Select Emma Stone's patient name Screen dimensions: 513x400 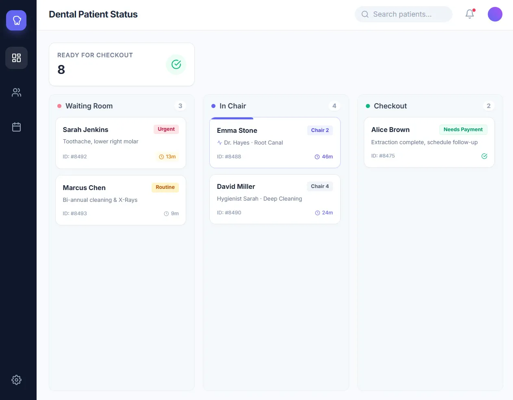pyautogui.click(x=237, y=130)
